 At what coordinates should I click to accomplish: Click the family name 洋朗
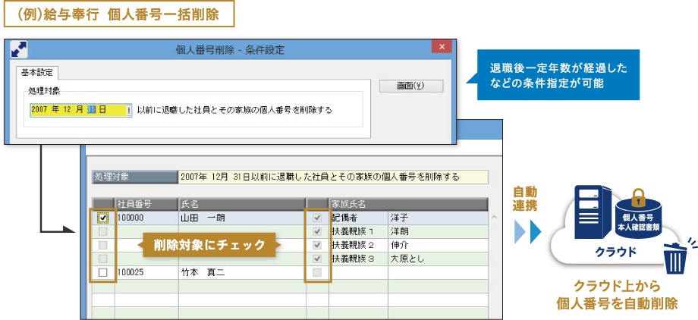click(x=438, y=231)
